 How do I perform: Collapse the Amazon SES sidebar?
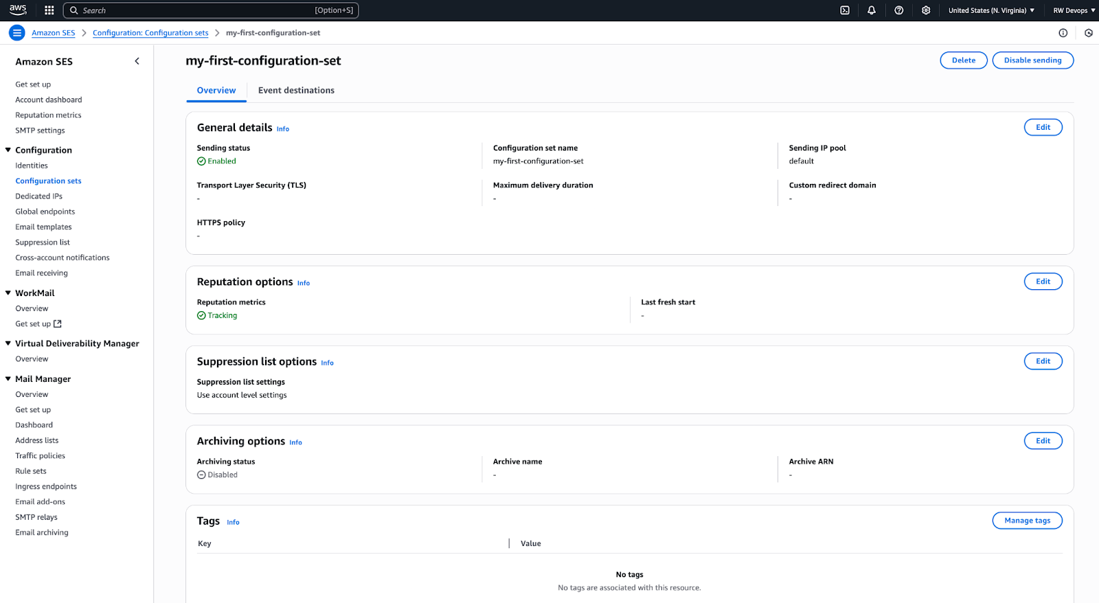(137, 61)
